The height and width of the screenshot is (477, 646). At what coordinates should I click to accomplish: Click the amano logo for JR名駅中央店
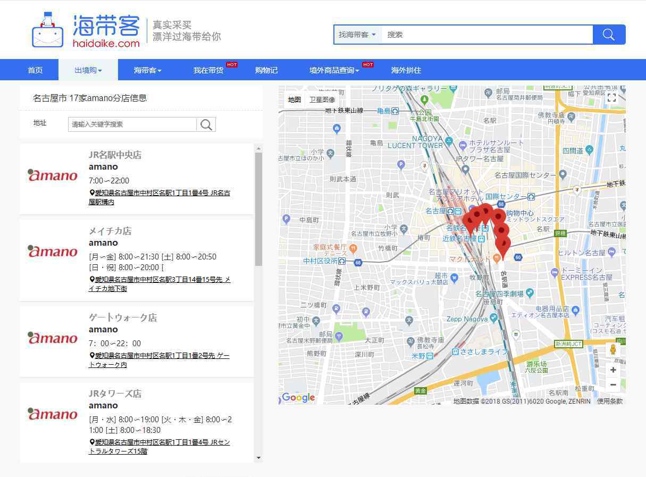tap(53, 175)
